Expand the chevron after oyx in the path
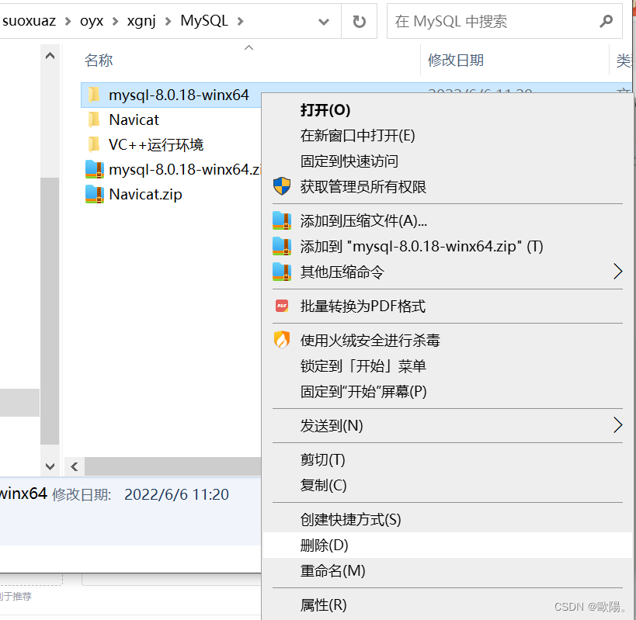Image resolution: width=636 pixels, height=620 pixels. tap(115, 21)
